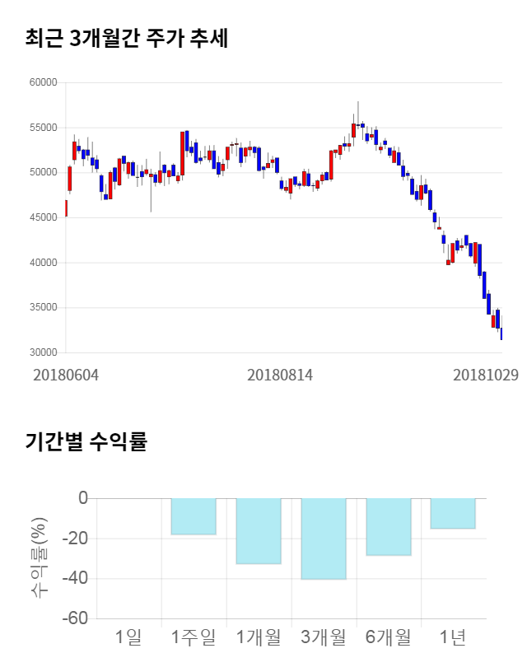
Task: Click the 3개월 x-axis label
Action: (324, 637)
